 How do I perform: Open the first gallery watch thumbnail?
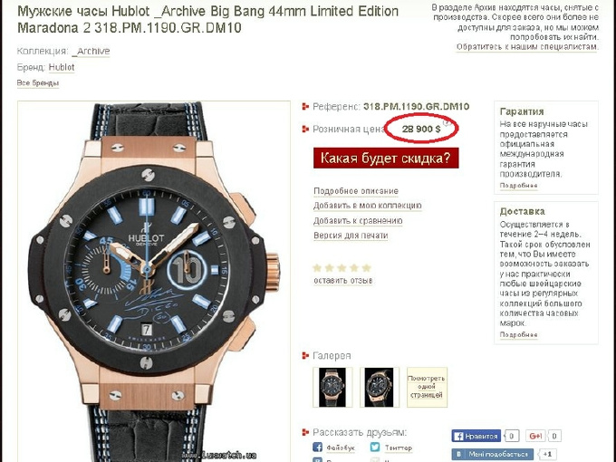(x=332, y=388)
